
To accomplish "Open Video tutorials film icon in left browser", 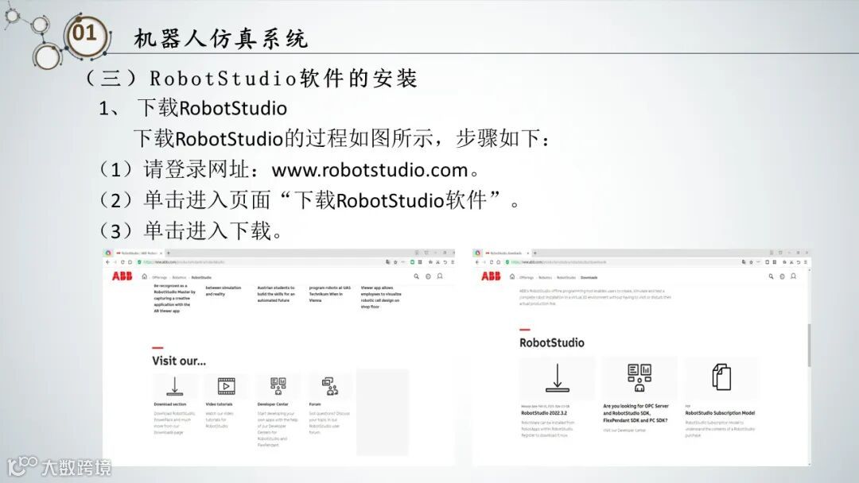I will coord(226,386).
